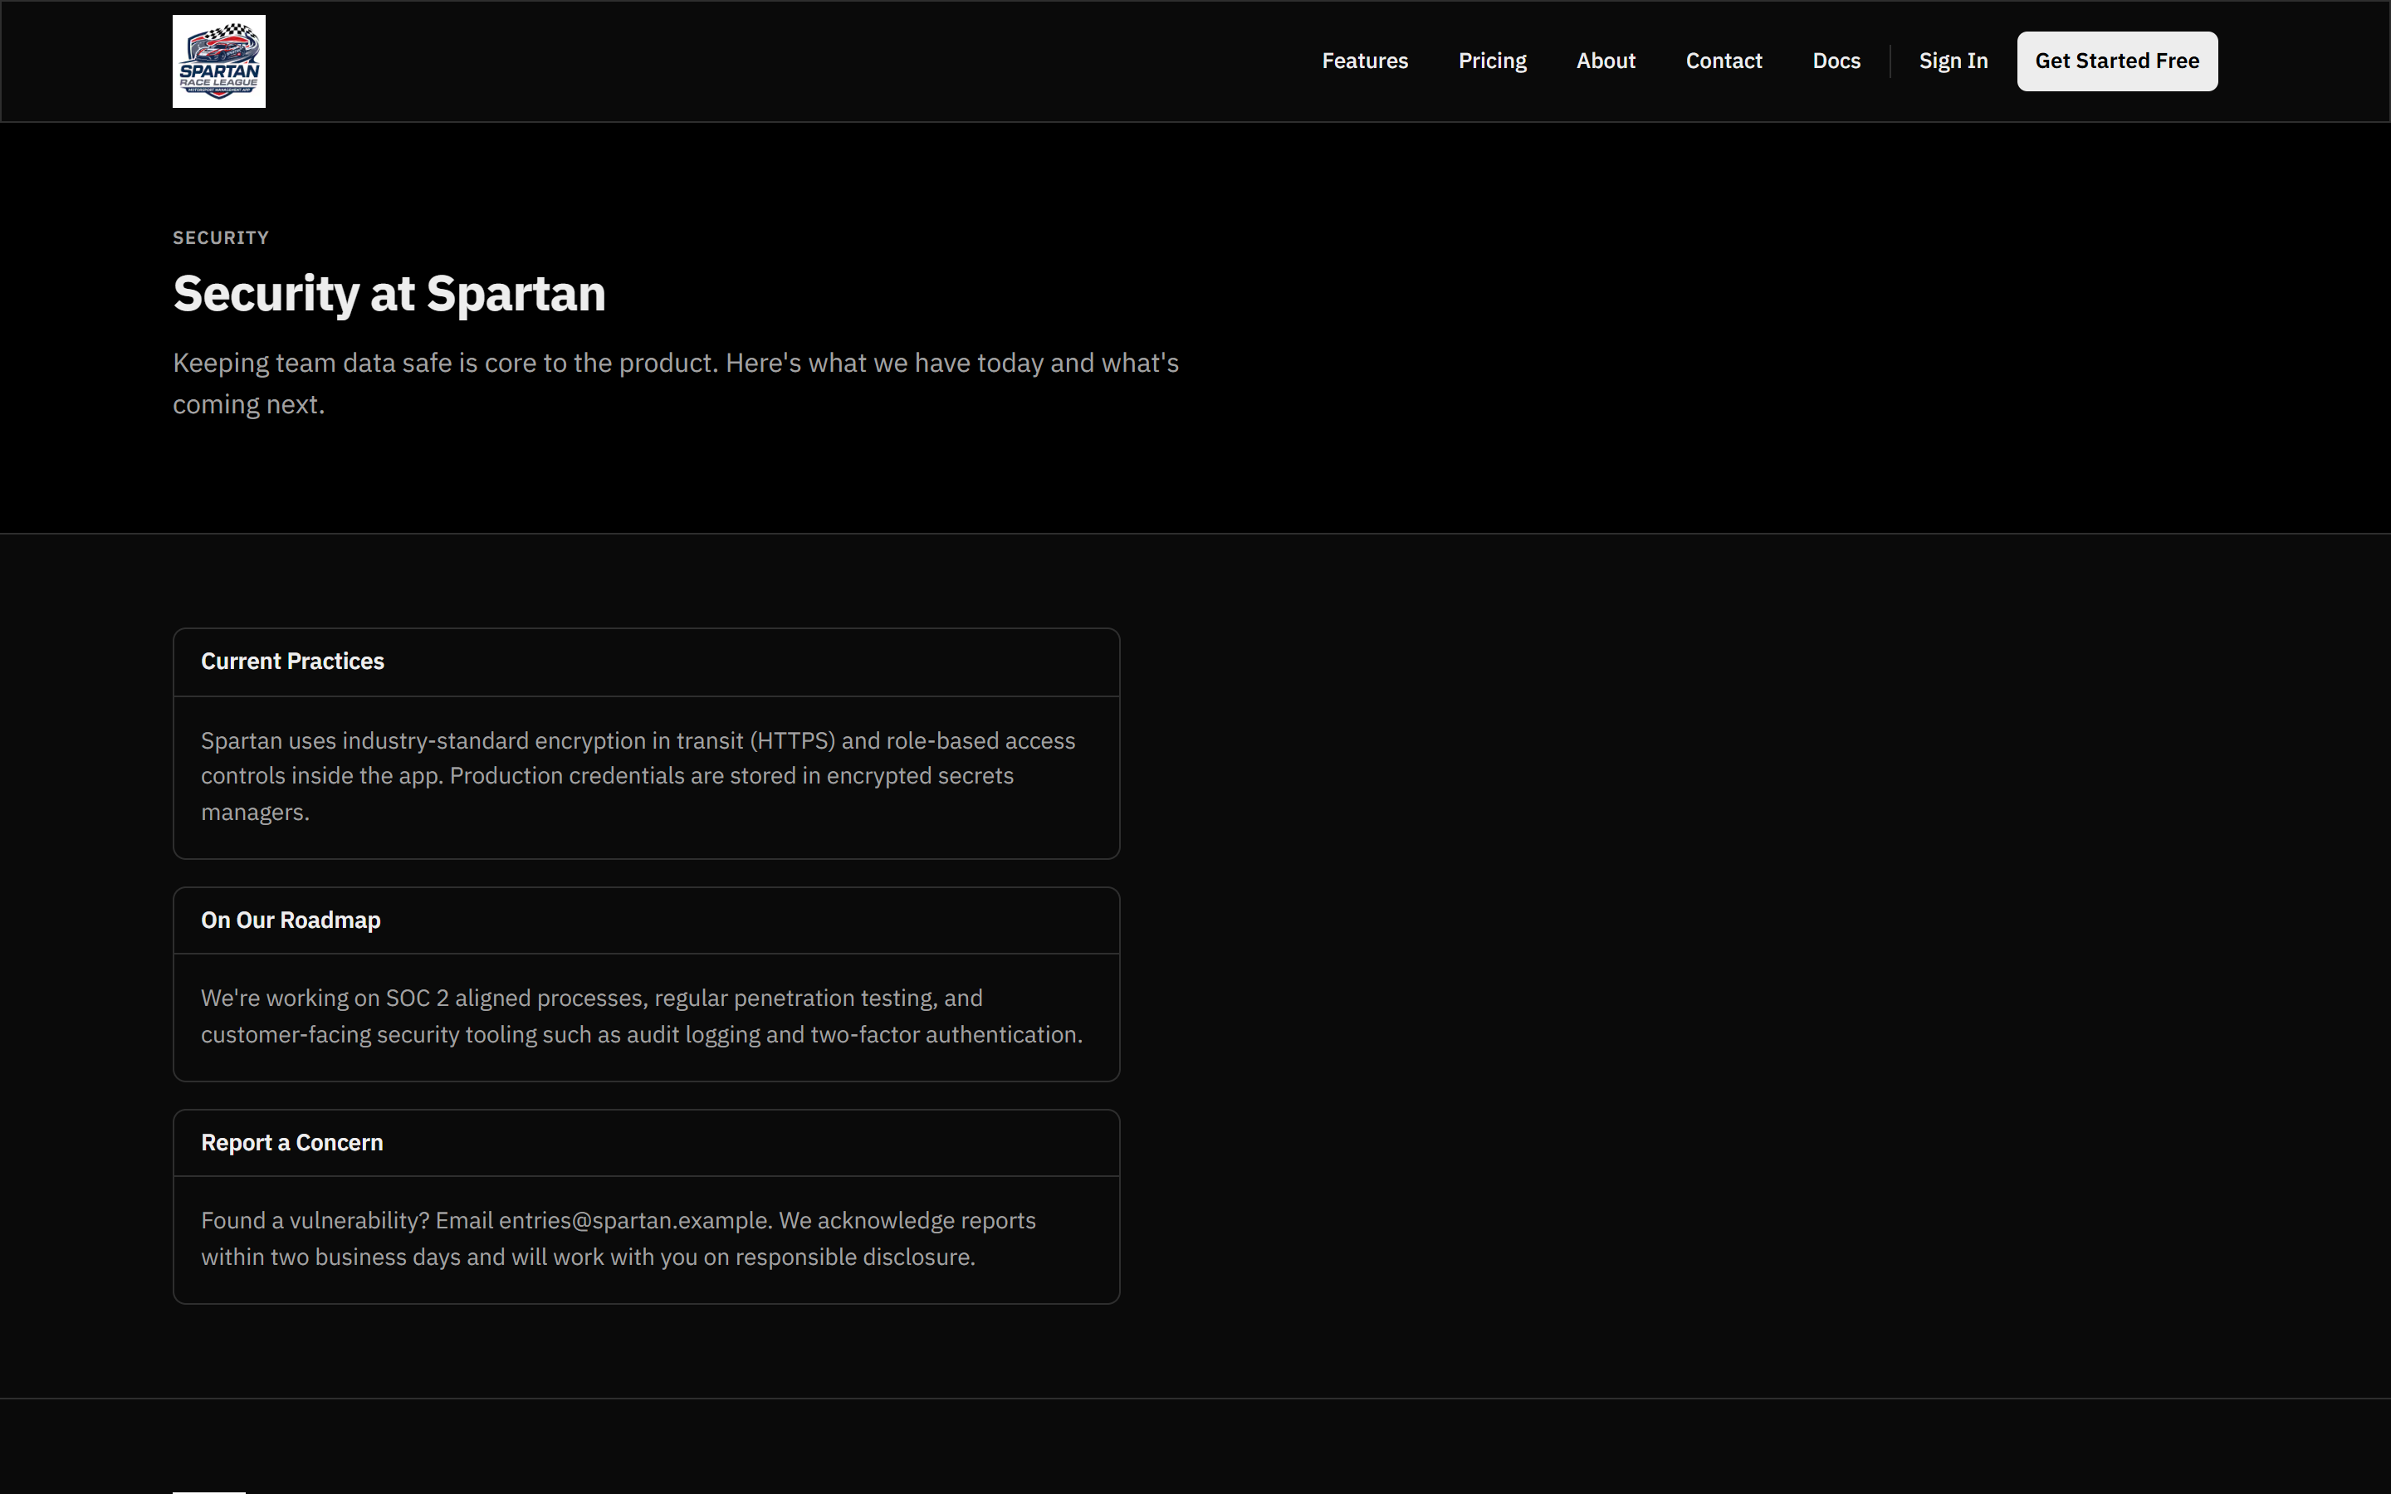
Task: Click the entries@spartan.example email address
Action: click(x=633, y=1220)
